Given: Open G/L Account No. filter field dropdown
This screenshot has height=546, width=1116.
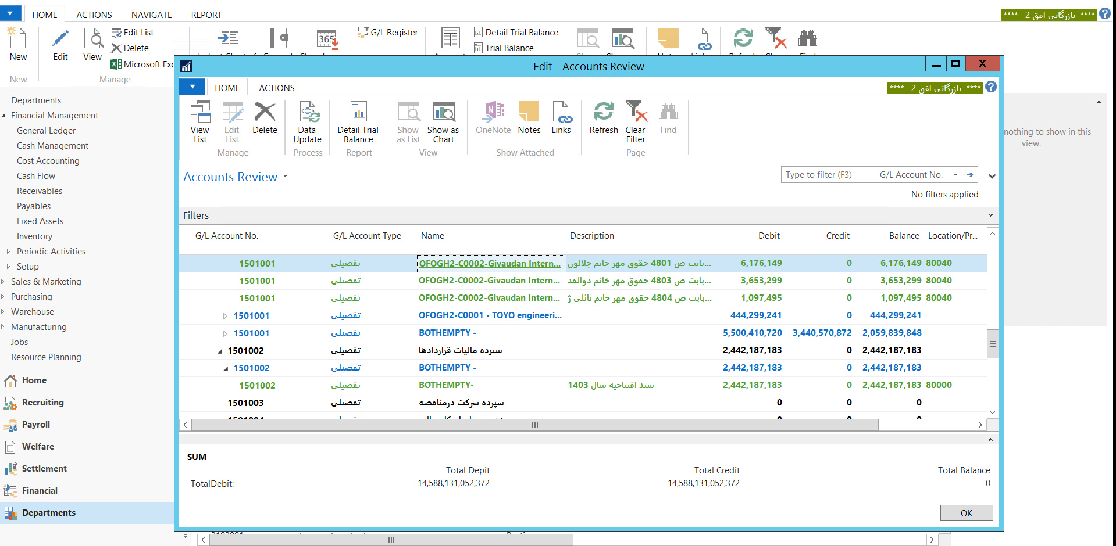Looking at the screenshot, I should point(955,175).
